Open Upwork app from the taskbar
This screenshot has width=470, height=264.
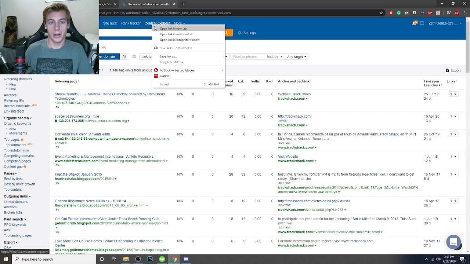[162, 259]
